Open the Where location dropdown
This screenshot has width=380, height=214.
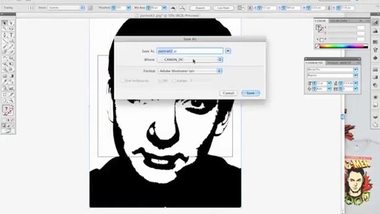[x=190, y=59]
